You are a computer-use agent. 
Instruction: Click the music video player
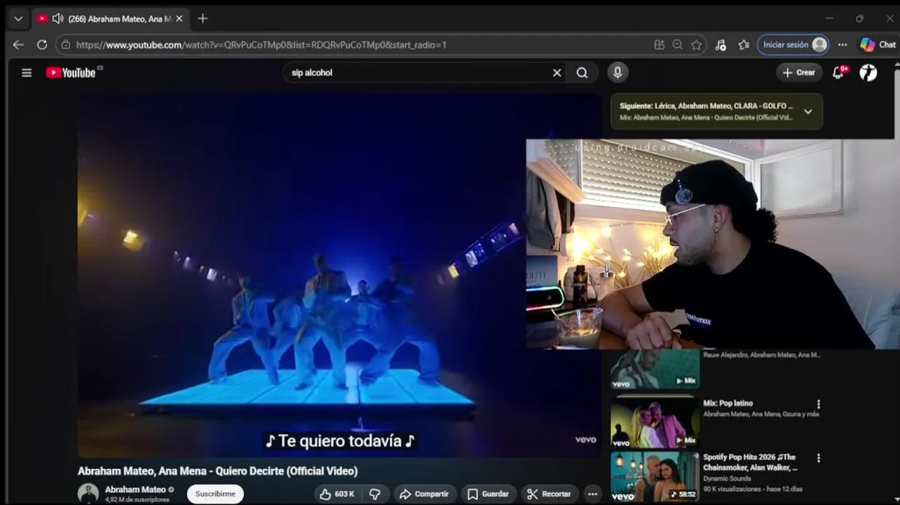click(339, 276)
